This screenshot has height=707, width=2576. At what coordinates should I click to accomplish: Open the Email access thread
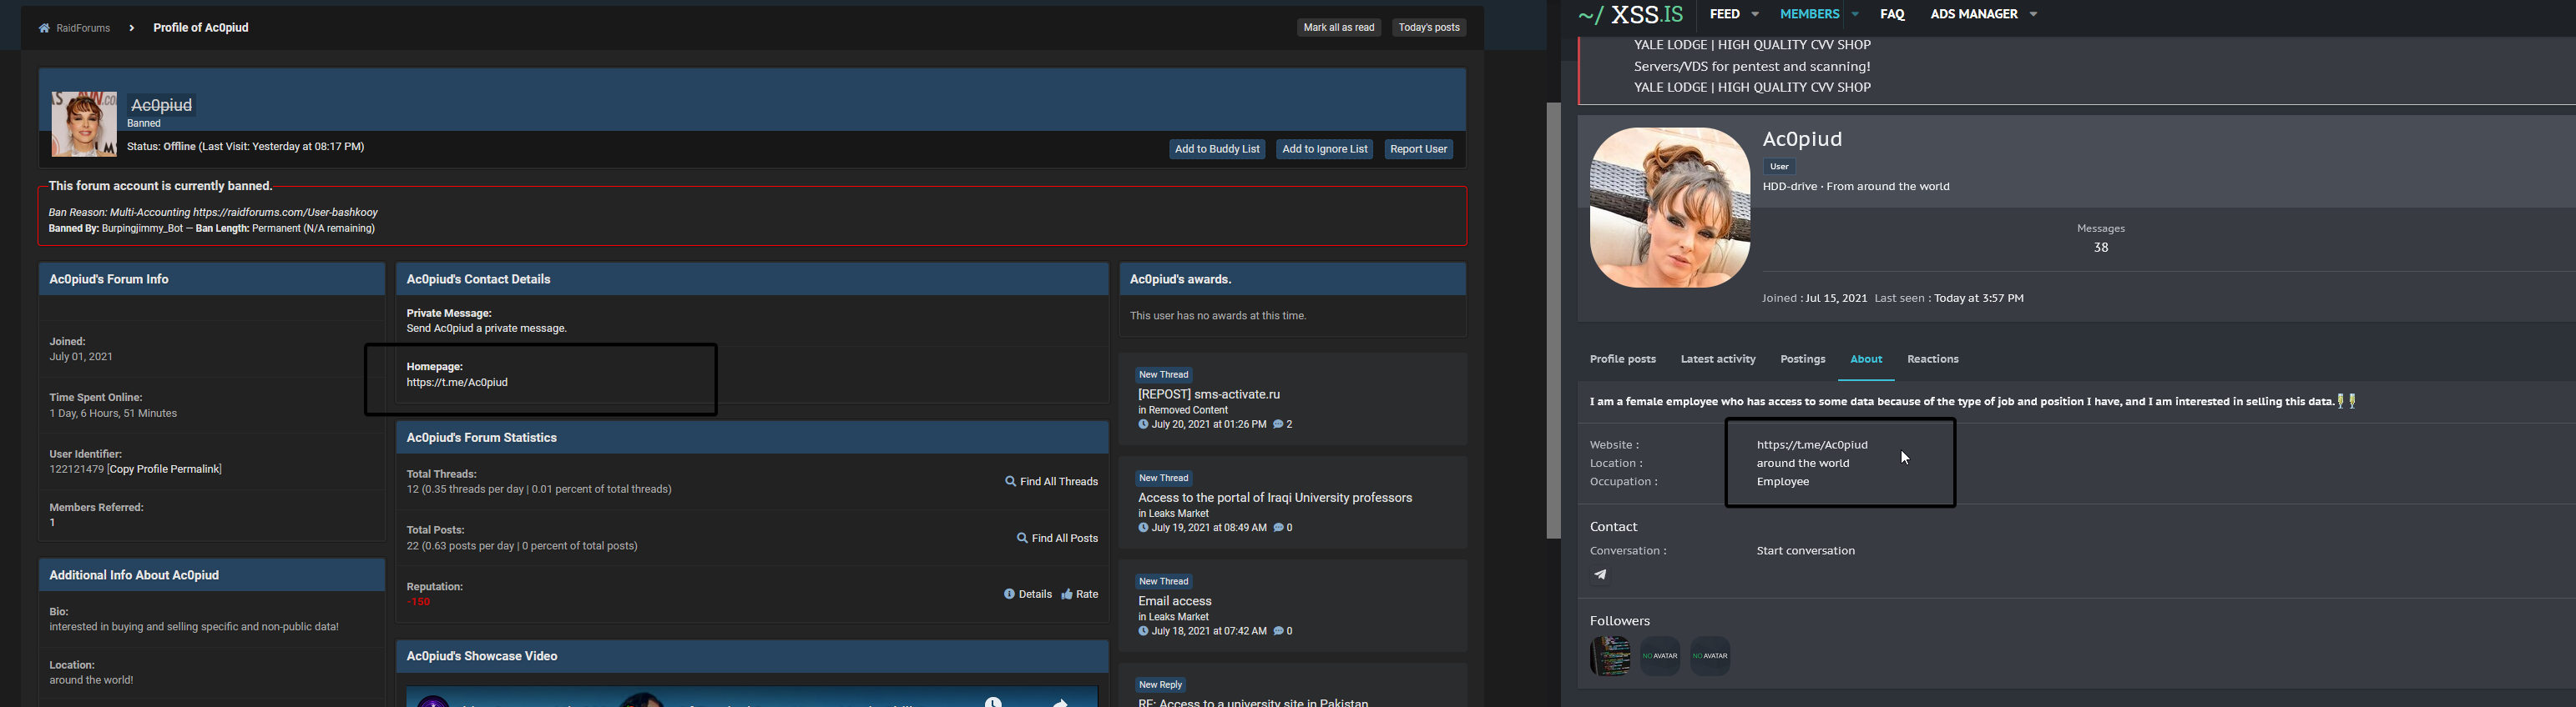[1175, 601]
